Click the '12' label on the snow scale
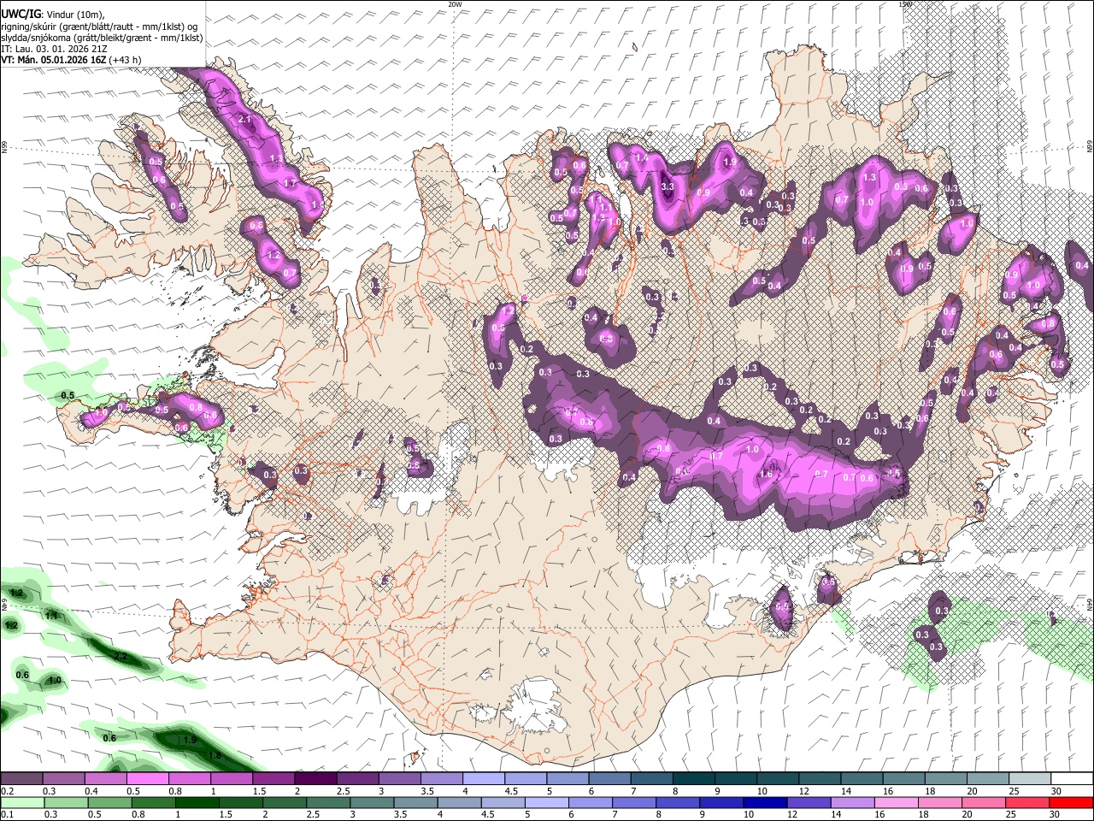 pyautogui.click(x=803, y=791)
